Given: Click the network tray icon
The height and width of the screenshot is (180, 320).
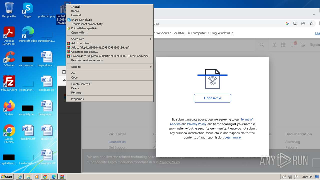Looking at the screenshot, I should 290,177.
